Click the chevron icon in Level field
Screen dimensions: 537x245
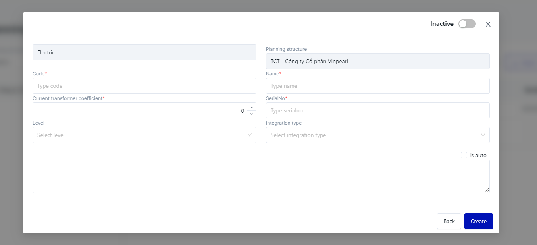pos(250,135)
